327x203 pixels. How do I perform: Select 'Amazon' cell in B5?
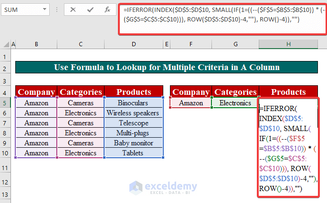click(x=36, y=103)
